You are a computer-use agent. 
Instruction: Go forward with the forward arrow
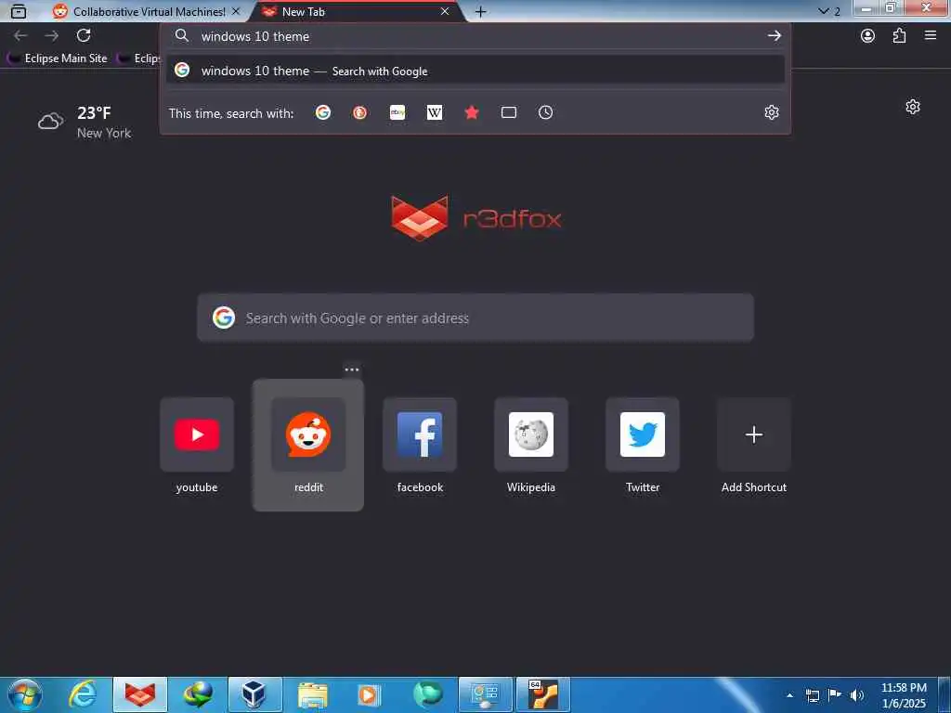[x=52, y=36]
